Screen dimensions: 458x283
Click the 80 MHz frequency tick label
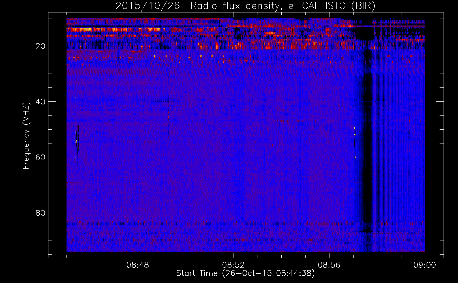click(40, 213)
